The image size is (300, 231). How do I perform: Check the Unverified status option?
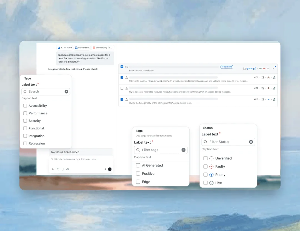206,158
